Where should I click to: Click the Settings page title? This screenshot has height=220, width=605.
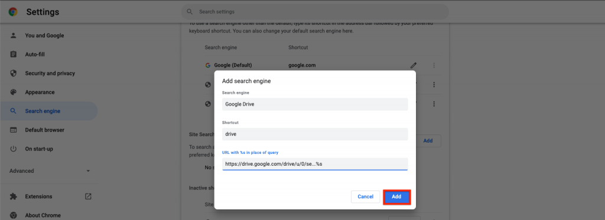[x=43, y=12]
